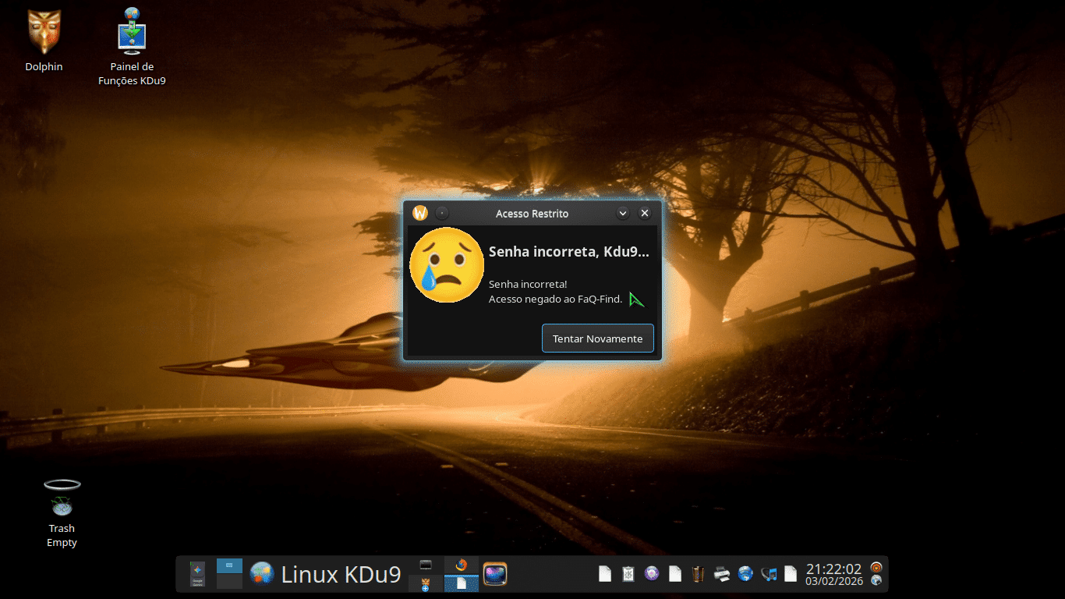This screenshot has height=599, width=1065.
Task: Click the down-chevron button in dialog title bar
Action: coord(623,213)
